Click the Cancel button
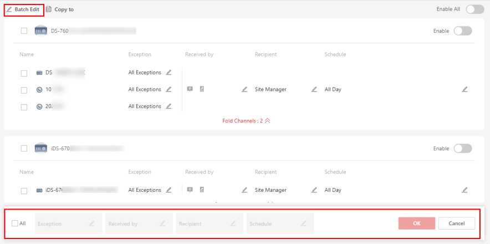Screen dimensions: 490x244 pyautogui.click(x=456, y=223)
